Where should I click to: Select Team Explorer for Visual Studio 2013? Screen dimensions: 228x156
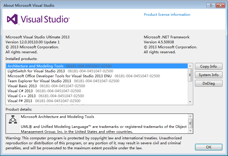[x=97, y=81]
